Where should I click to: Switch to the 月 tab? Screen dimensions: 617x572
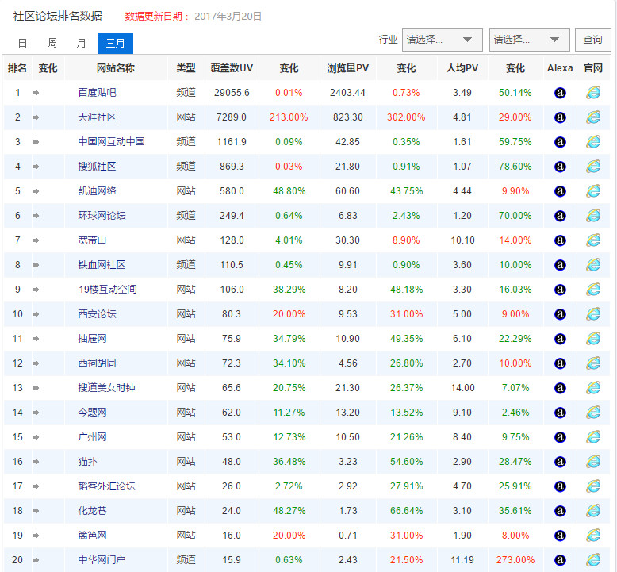81,43
